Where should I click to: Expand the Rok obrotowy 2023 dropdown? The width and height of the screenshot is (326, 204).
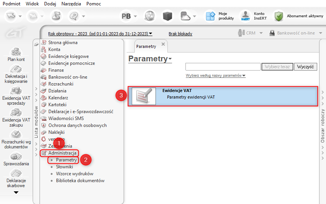coord(100,34)
